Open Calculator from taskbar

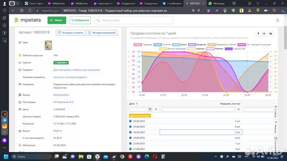pos(163,157)
